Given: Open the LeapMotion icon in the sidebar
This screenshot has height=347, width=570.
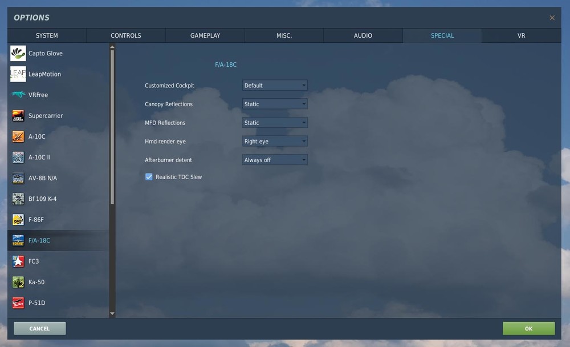Looking at the screenshot, I should [x=18, y=74].
